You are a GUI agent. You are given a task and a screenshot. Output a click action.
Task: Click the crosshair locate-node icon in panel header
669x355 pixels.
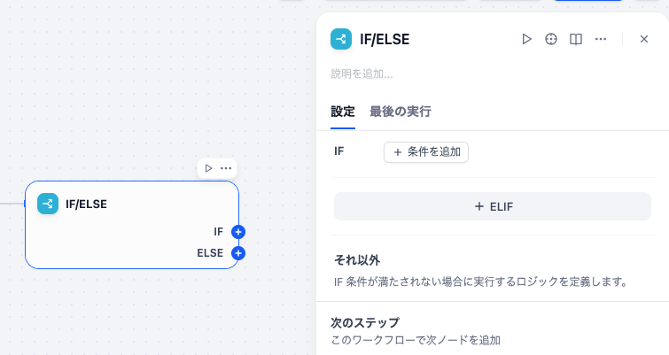pyautogui.click(x=551, y=39)
